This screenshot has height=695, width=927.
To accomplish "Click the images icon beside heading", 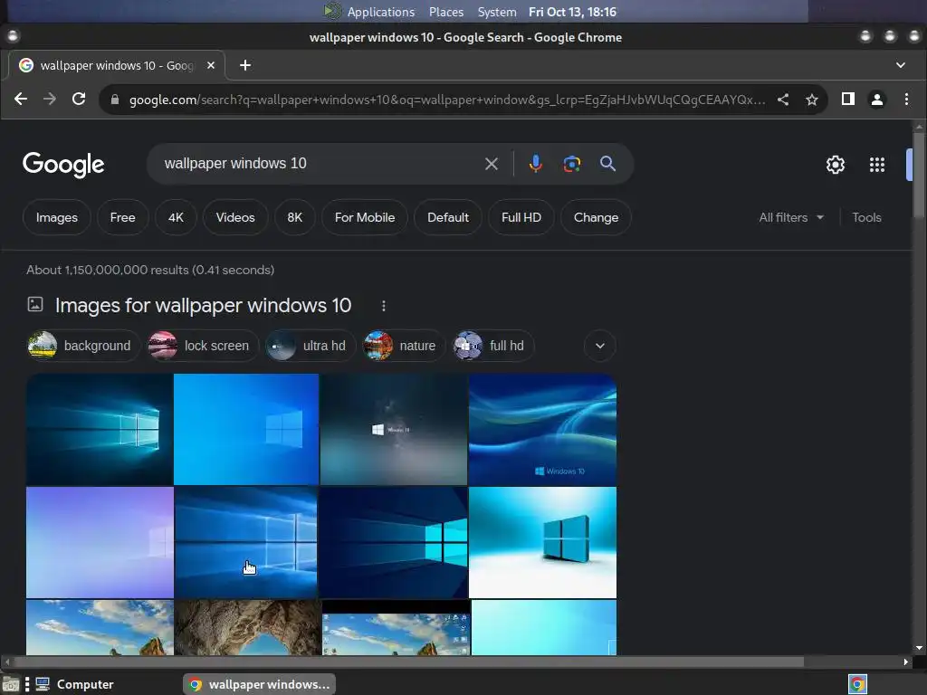I will tap(35, 304).
